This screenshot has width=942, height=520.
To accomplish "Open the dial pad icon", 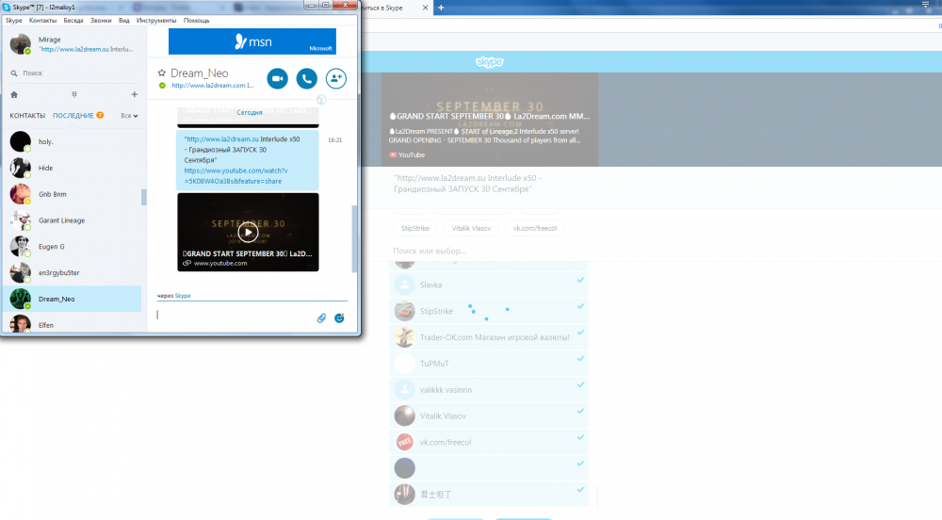I will click(73, 94).
